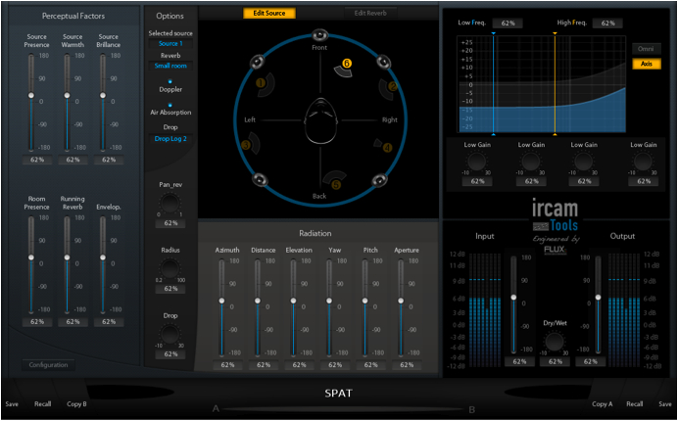Adjust the Source Brillance slider

point(103,103)
